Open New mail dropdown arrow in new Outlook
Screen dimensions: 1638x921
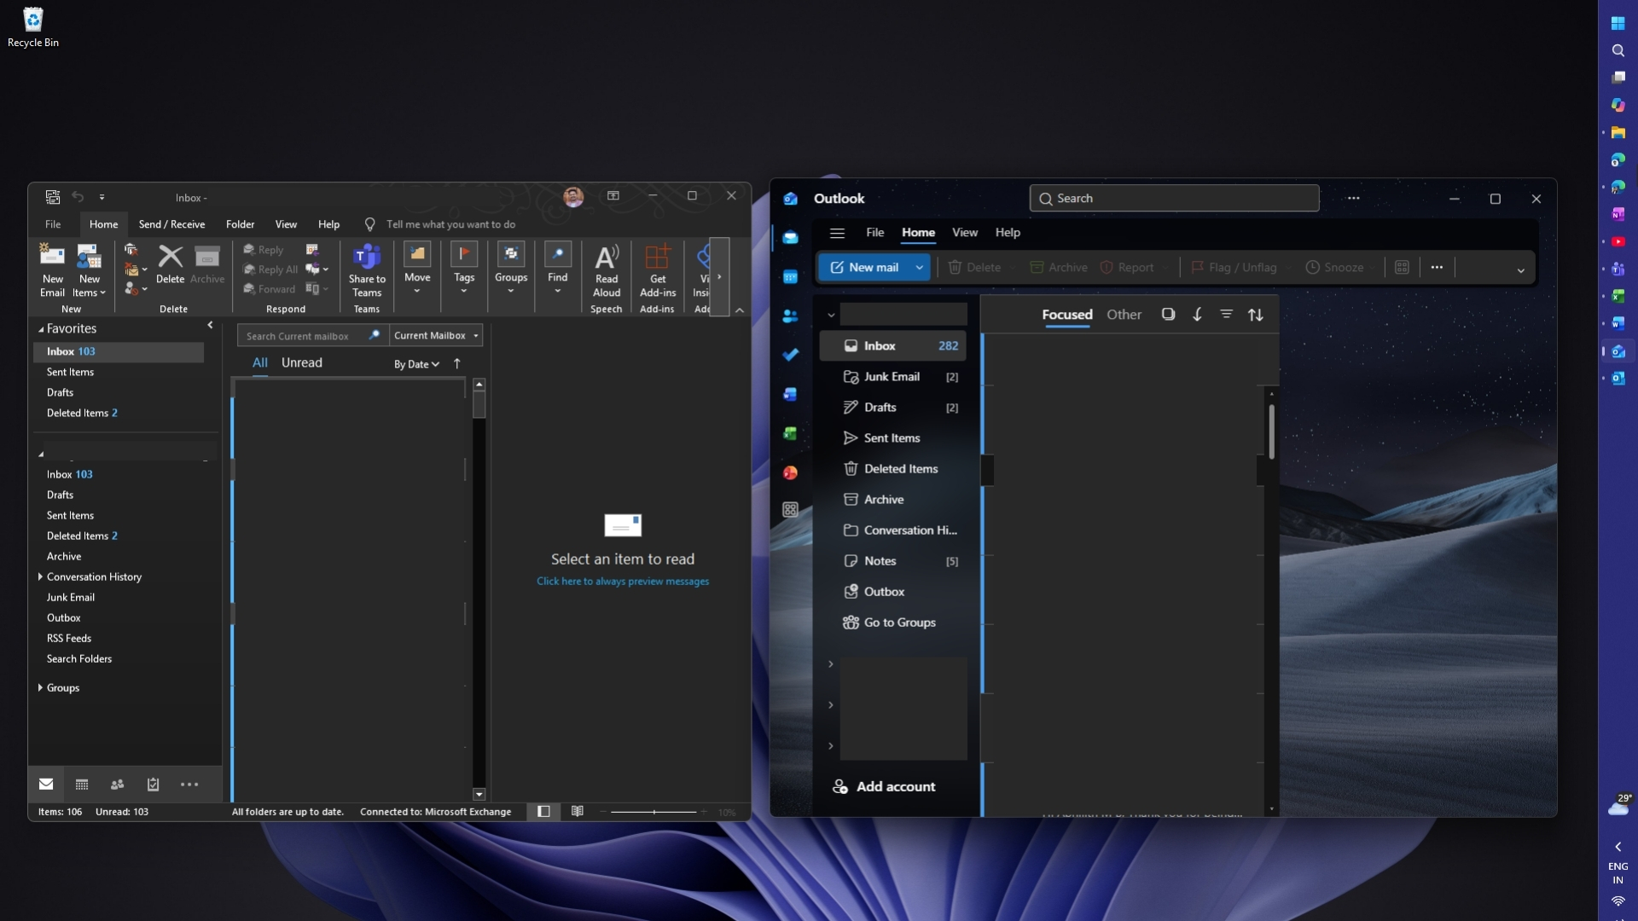[x=919, y=268]
